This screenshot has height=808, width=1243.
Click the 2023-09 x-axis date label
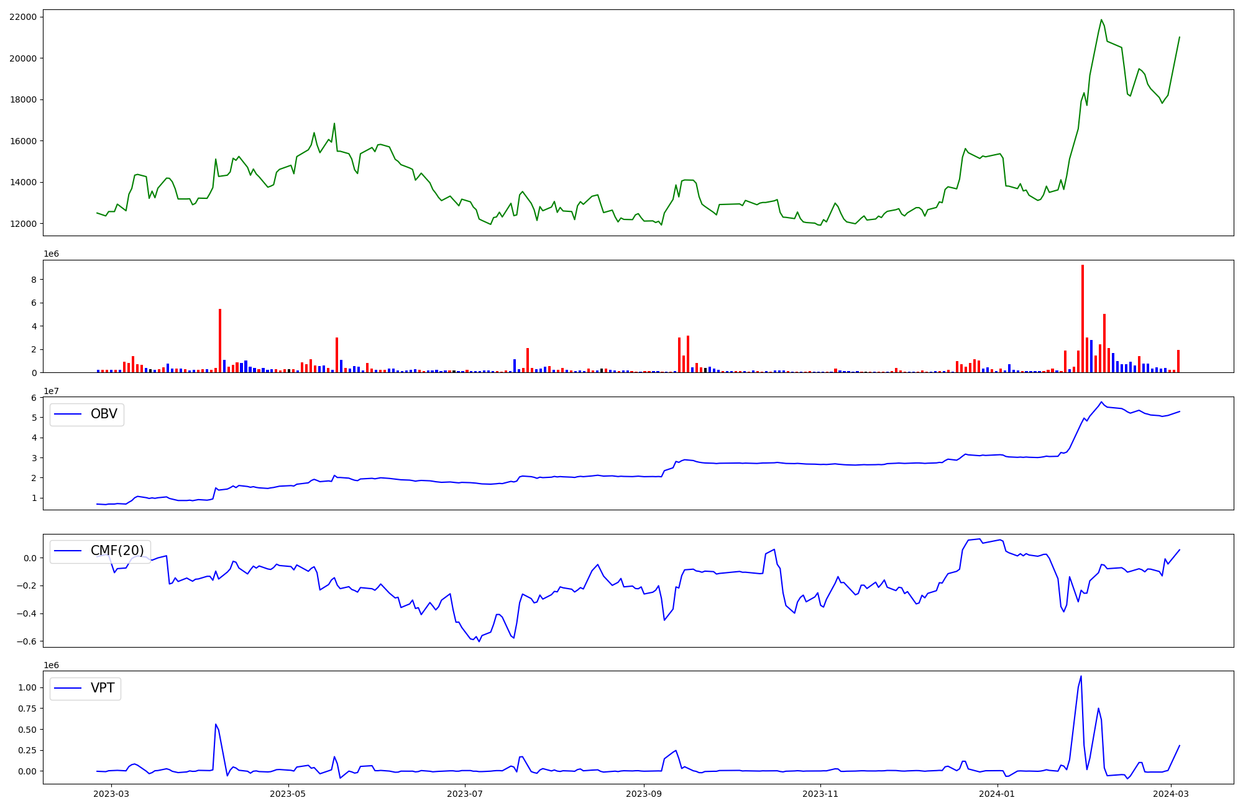coord(644,794)
